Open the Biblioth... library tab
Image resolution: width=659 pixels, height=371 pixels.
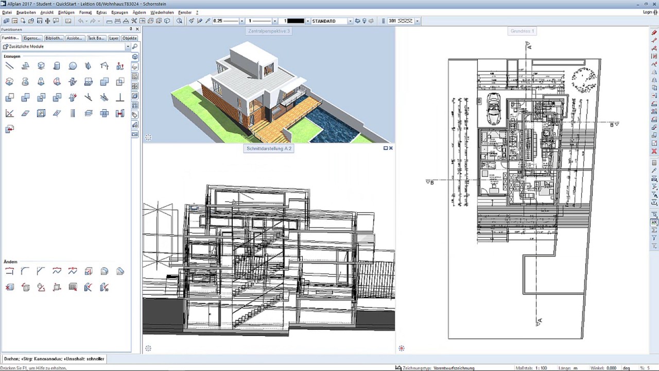54,38
